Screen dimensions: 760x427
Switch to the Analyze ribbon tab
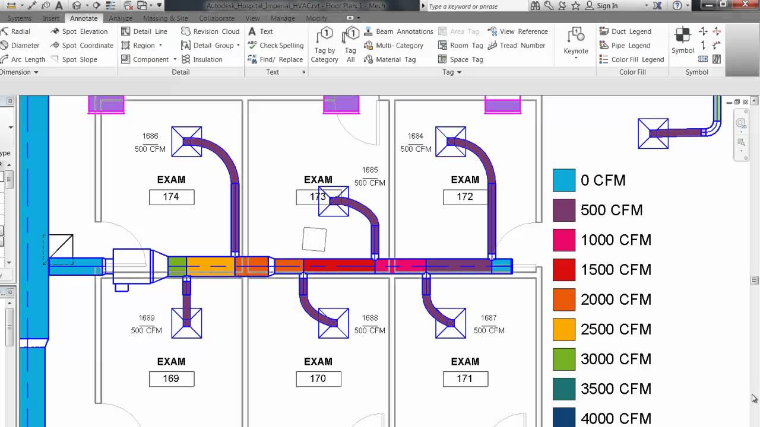coord(121,18)
